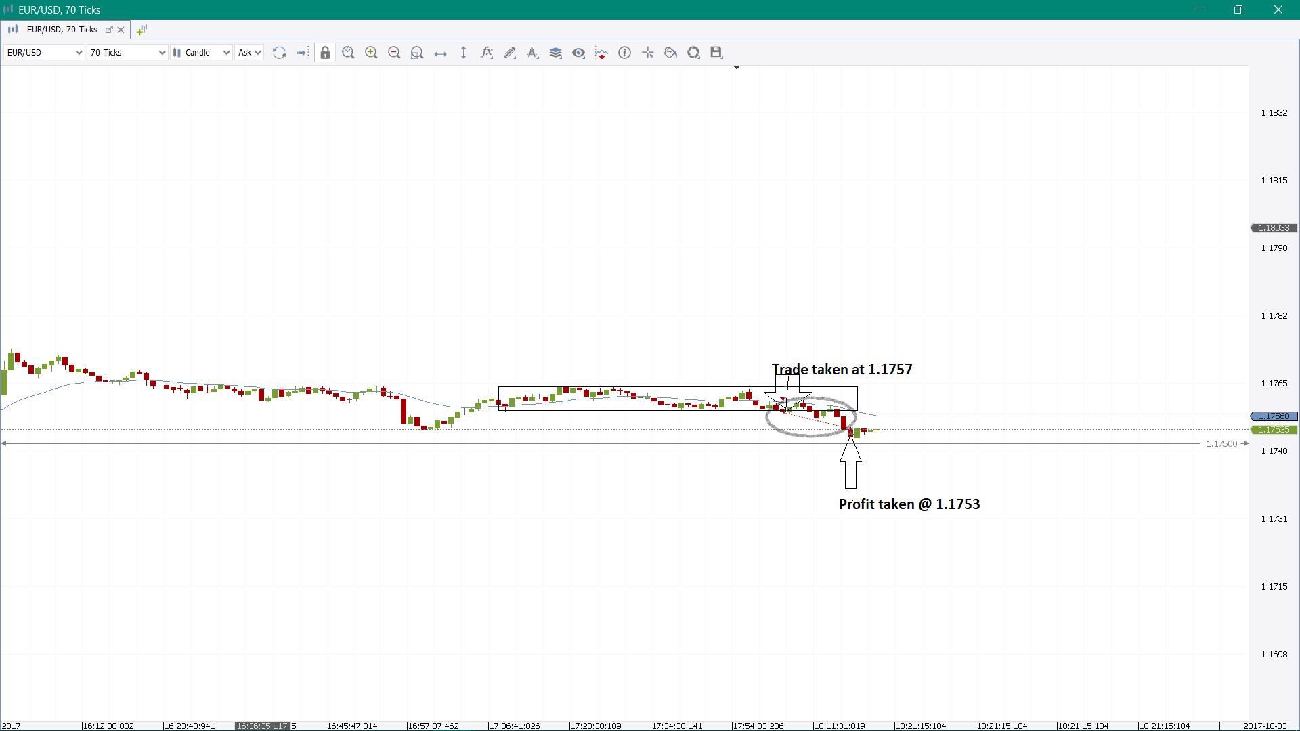This screenshot has width=1300, height=731.
Task: Open the fx indicators menu icon
Action: tap(486, 52)
